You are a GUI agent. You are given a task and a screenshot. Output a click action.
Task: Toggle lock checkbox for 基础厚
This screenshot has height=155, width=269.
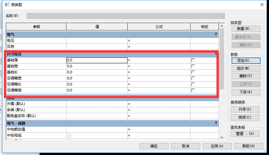193,60
